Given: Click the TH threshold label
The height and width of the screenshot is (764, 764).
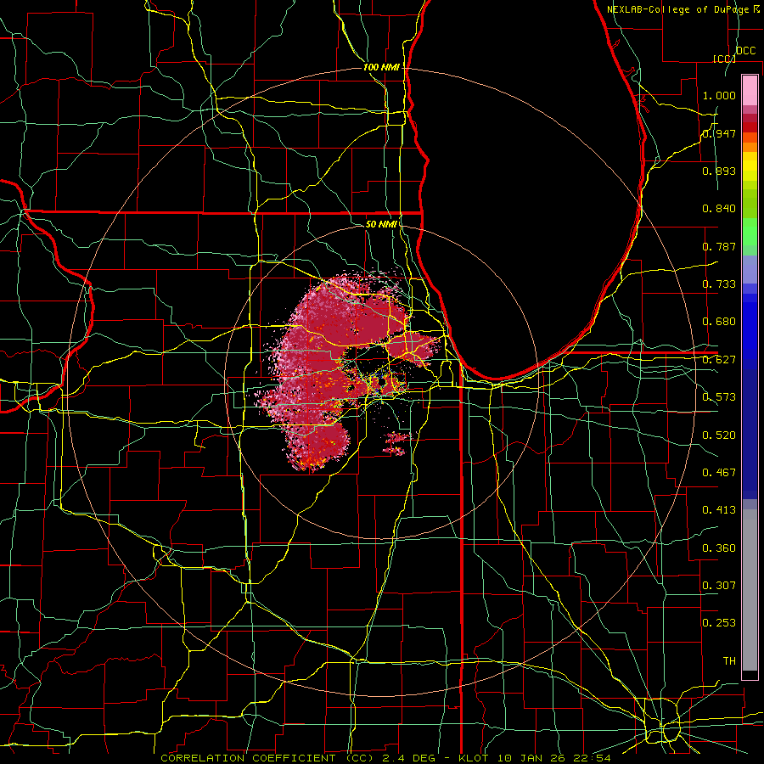Looking at the screenshot, I should tap(729, 661).
